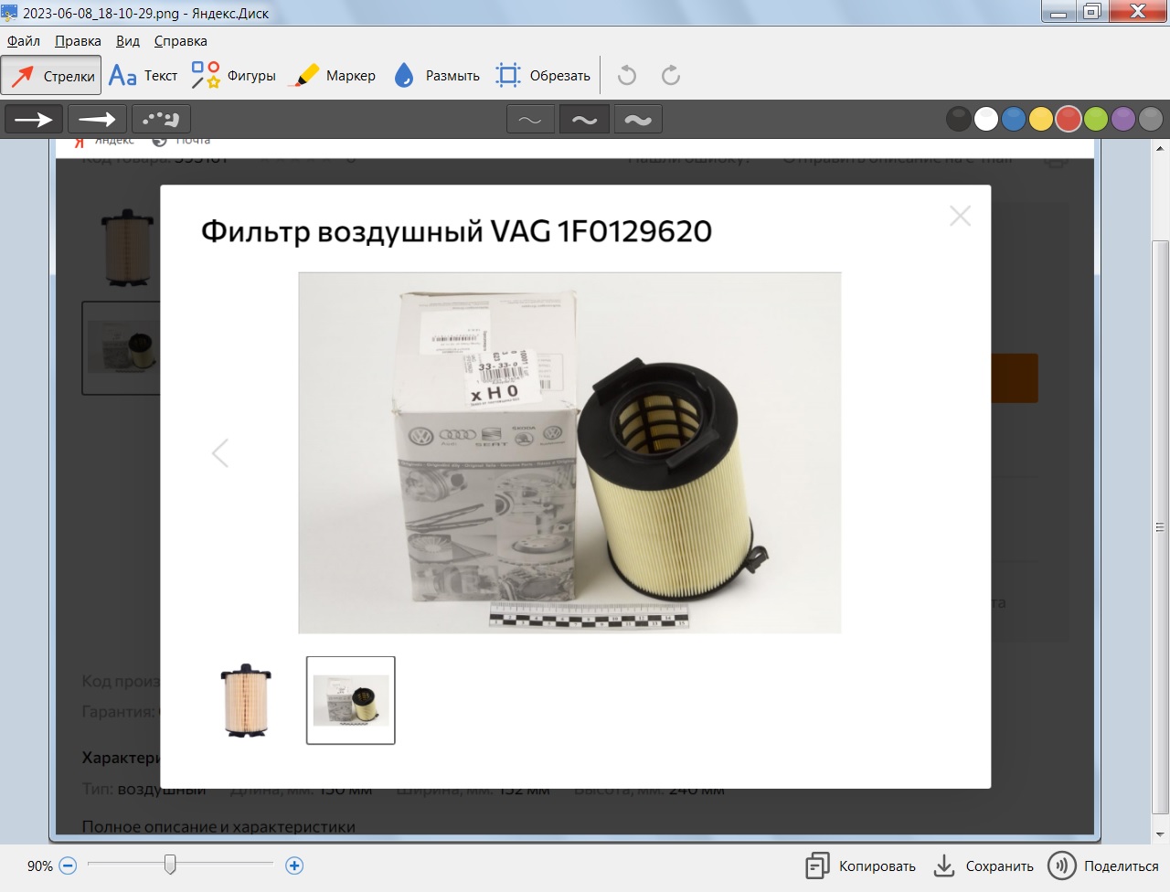Click the vertical scrollbar up arrow

[1161, 148]
